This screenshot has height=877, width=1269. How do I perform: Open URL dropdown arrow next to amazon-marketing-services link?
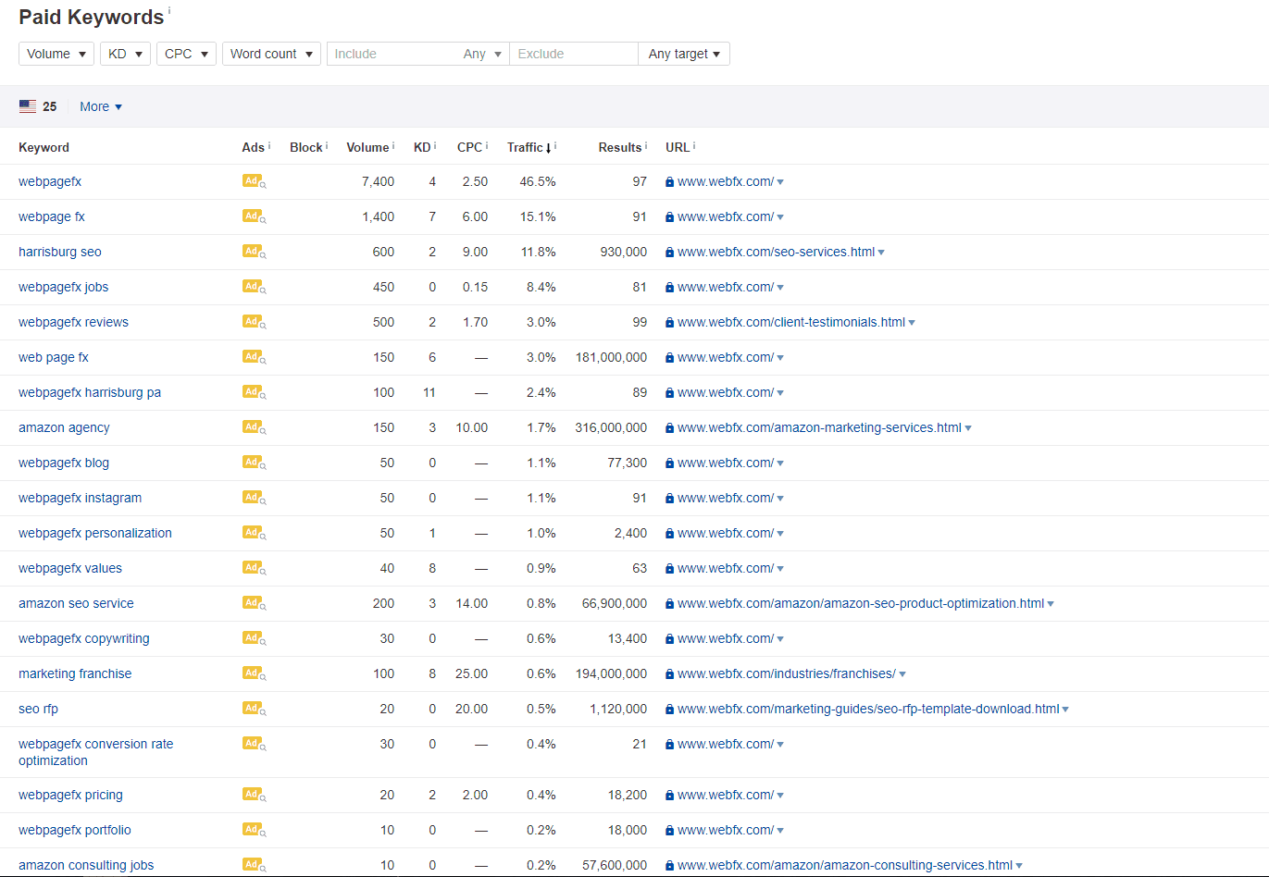click(x=968, y=426)
